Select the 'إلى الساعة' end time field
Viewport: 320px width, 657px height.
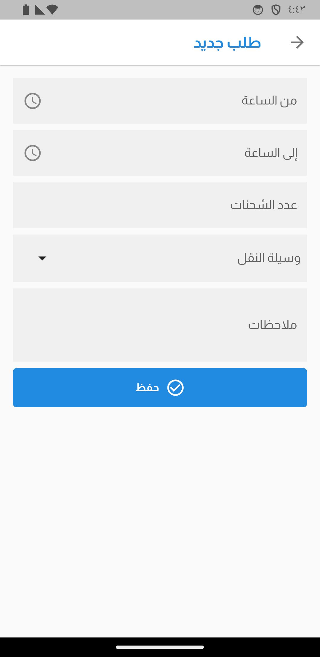click(x=160, y=153)
